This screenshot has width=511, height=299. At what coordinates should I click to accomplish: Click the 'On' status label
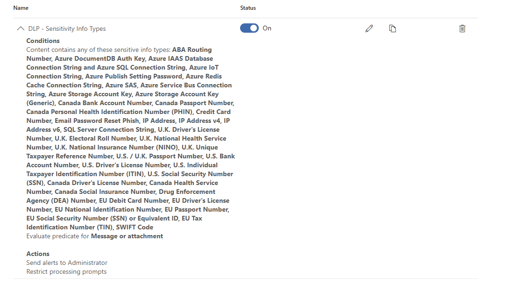tap(267, 28)
